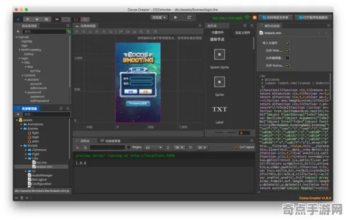Collapse the btnPrivateKey node
This screenshot has height=220, width=346.
19,50
